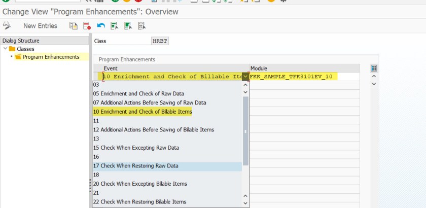Click the Class field showing HRBT
The height and width of the screenshot is (208, 426).
[160, 41]
